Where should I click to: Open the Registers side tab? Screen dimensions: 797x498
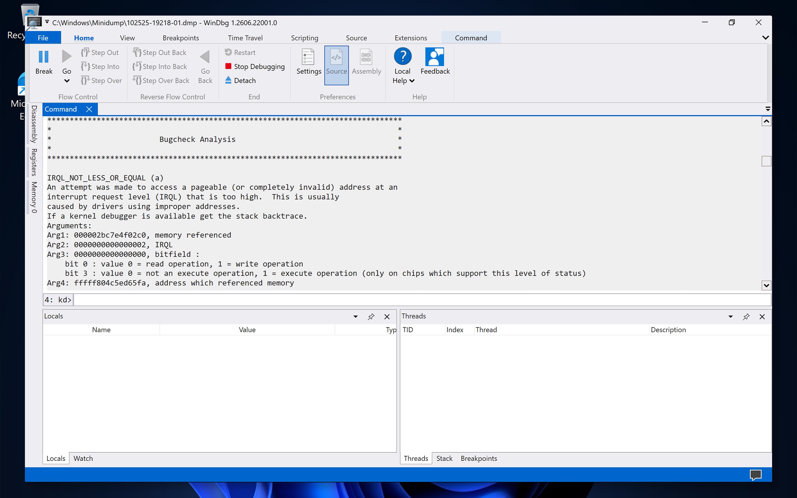(34, 162)
